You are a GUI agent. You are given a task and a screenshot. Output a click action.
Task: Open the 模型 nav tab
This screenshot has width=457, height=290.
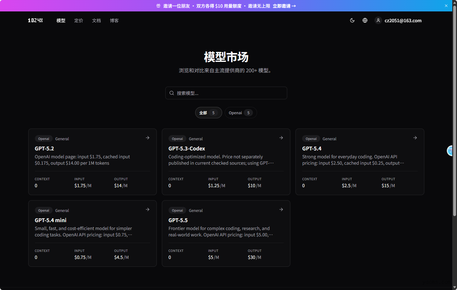pos(61,21)
